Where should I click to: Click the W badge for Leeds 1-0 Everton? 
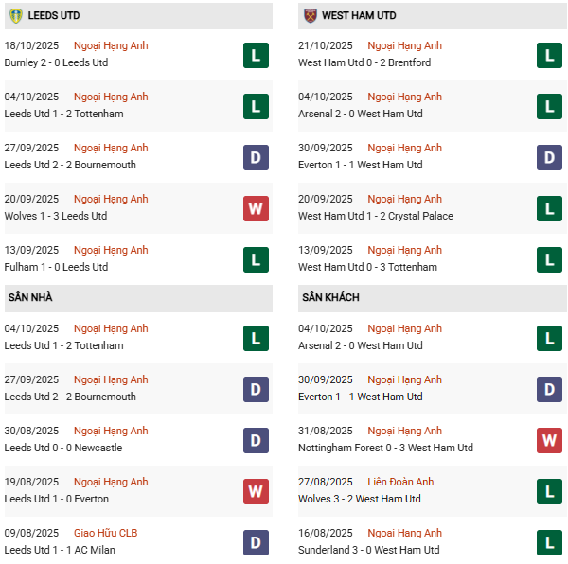[256, 491]
